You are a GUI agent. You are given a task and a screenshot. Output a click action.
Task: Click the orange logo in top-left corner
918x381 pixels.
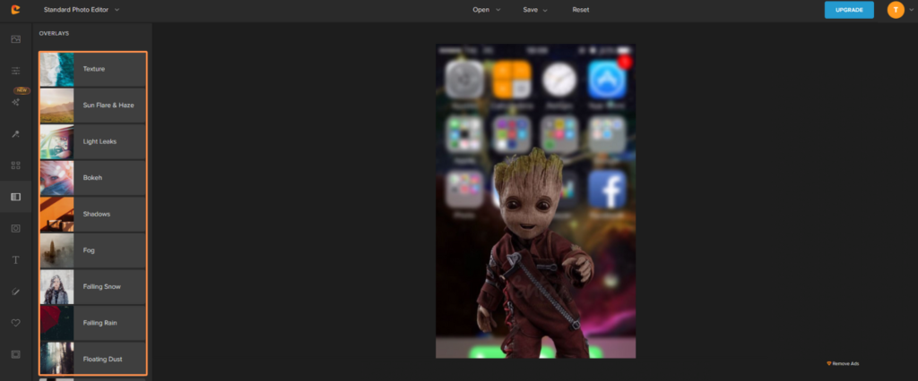point(15,9)
